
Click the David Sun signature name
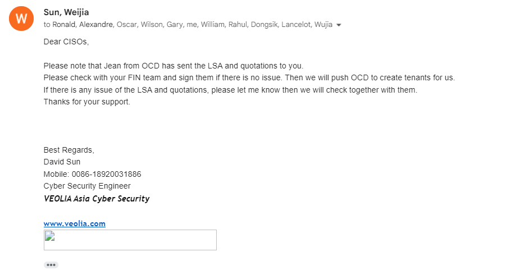pyautogui.click(x=62, y=162)
